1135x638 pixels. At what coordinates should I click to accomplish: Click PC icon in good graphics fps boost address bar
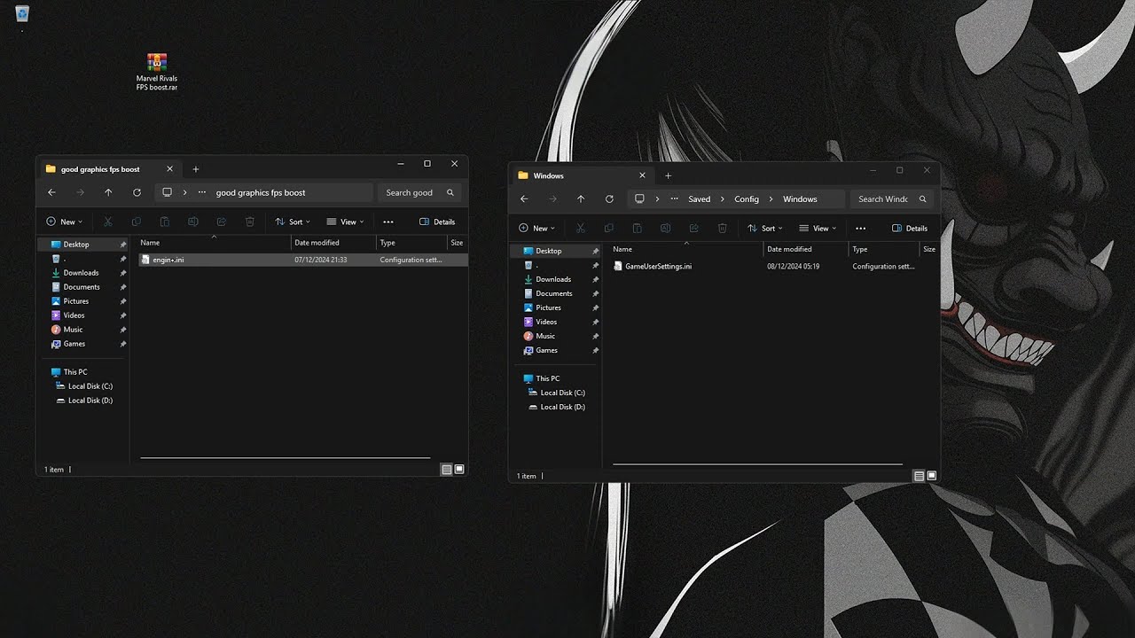click(x=167, y=192)
